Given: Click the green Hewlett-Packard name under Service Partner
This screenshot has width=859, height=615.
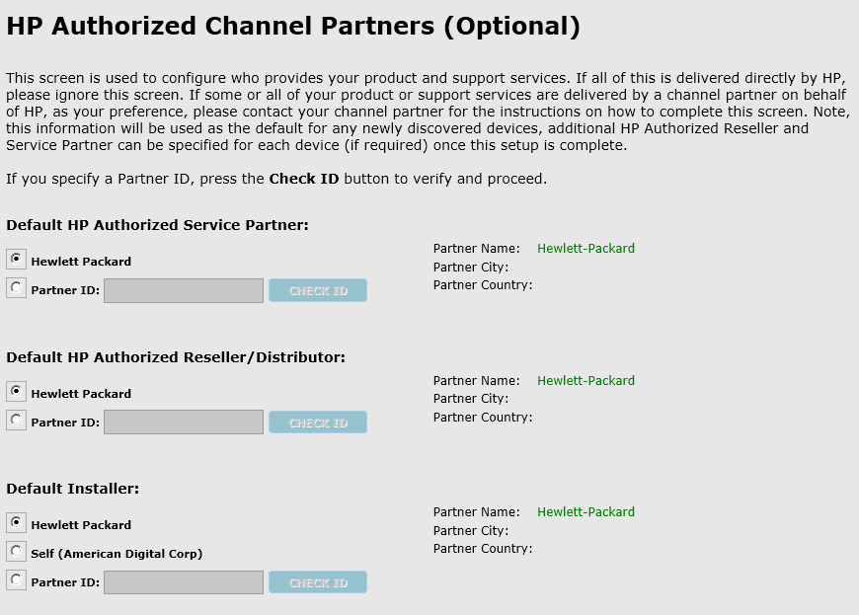Looking at the screenshot, I should pos(586,249).
